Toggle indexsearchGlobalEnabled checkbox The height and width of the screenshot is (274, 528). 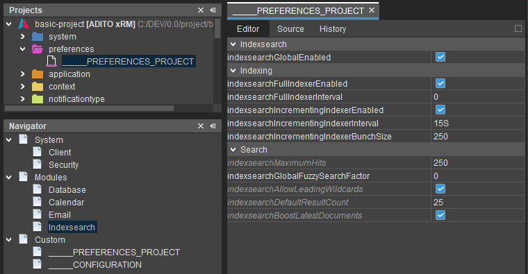pyautogui.click(x=440, y=57)
